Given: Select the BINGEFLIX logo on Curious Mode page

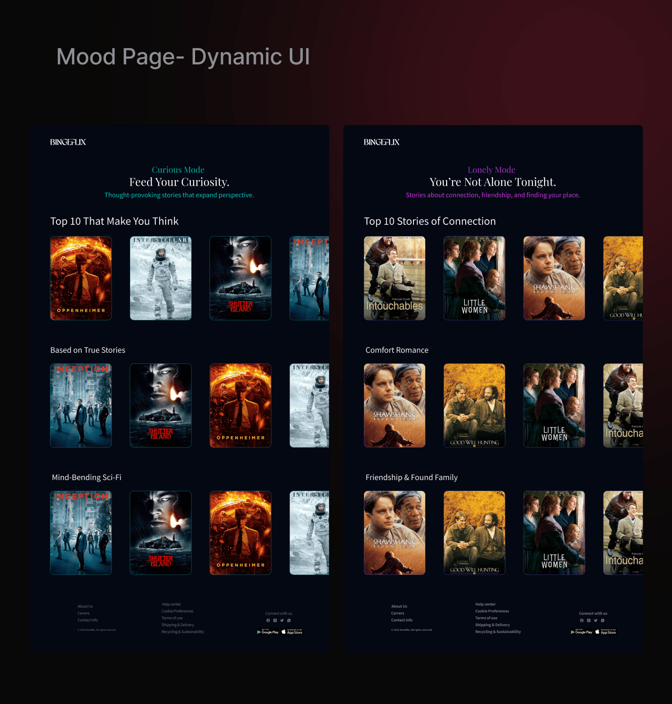Looking at the screenshot, I should click(x=68, y=141).
